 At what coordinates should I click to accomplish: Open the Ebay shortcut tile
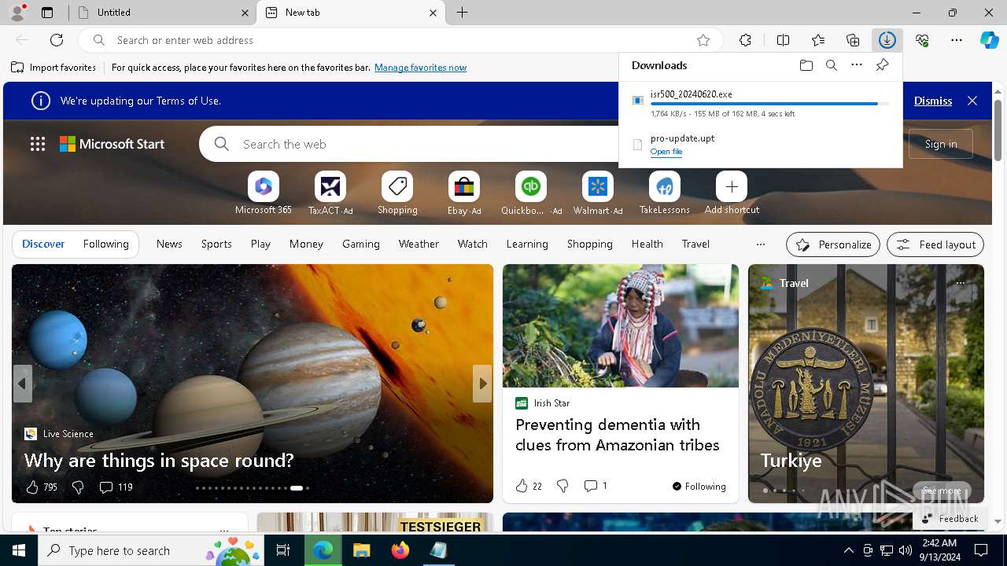(x=464, y=193)
